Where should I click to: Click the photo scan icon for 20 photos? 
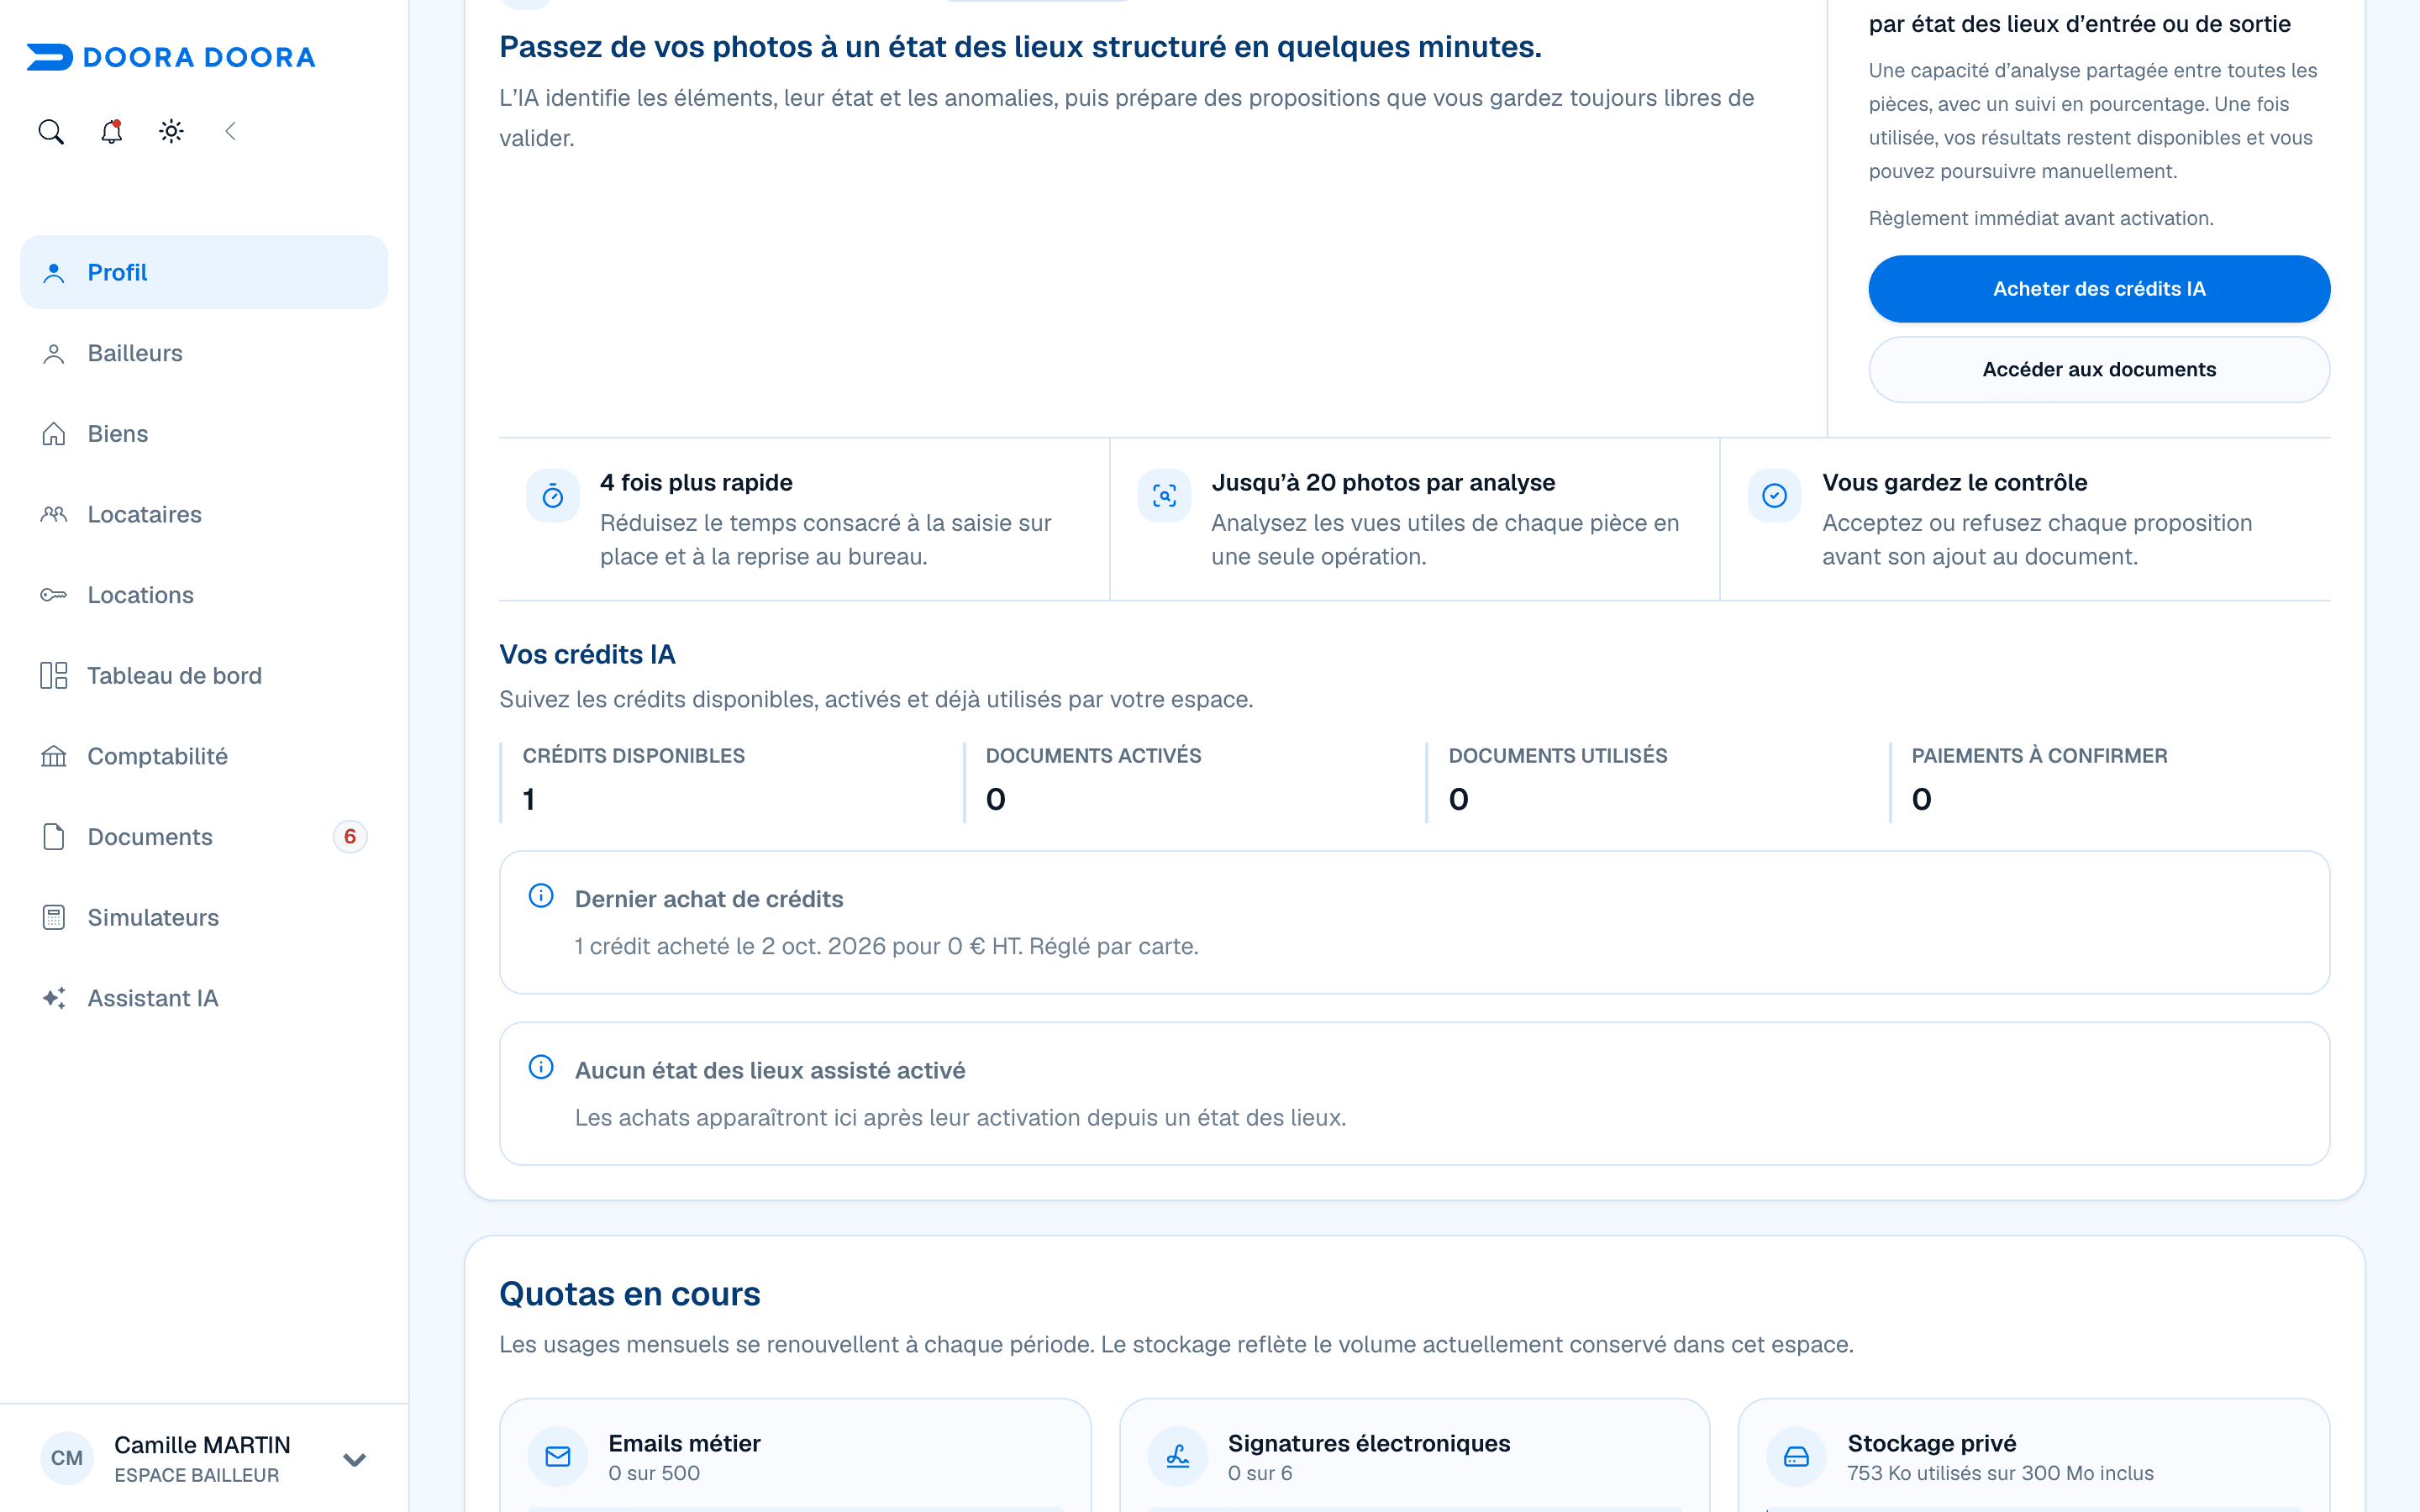pyautogui.click(x=1164, y=496)
